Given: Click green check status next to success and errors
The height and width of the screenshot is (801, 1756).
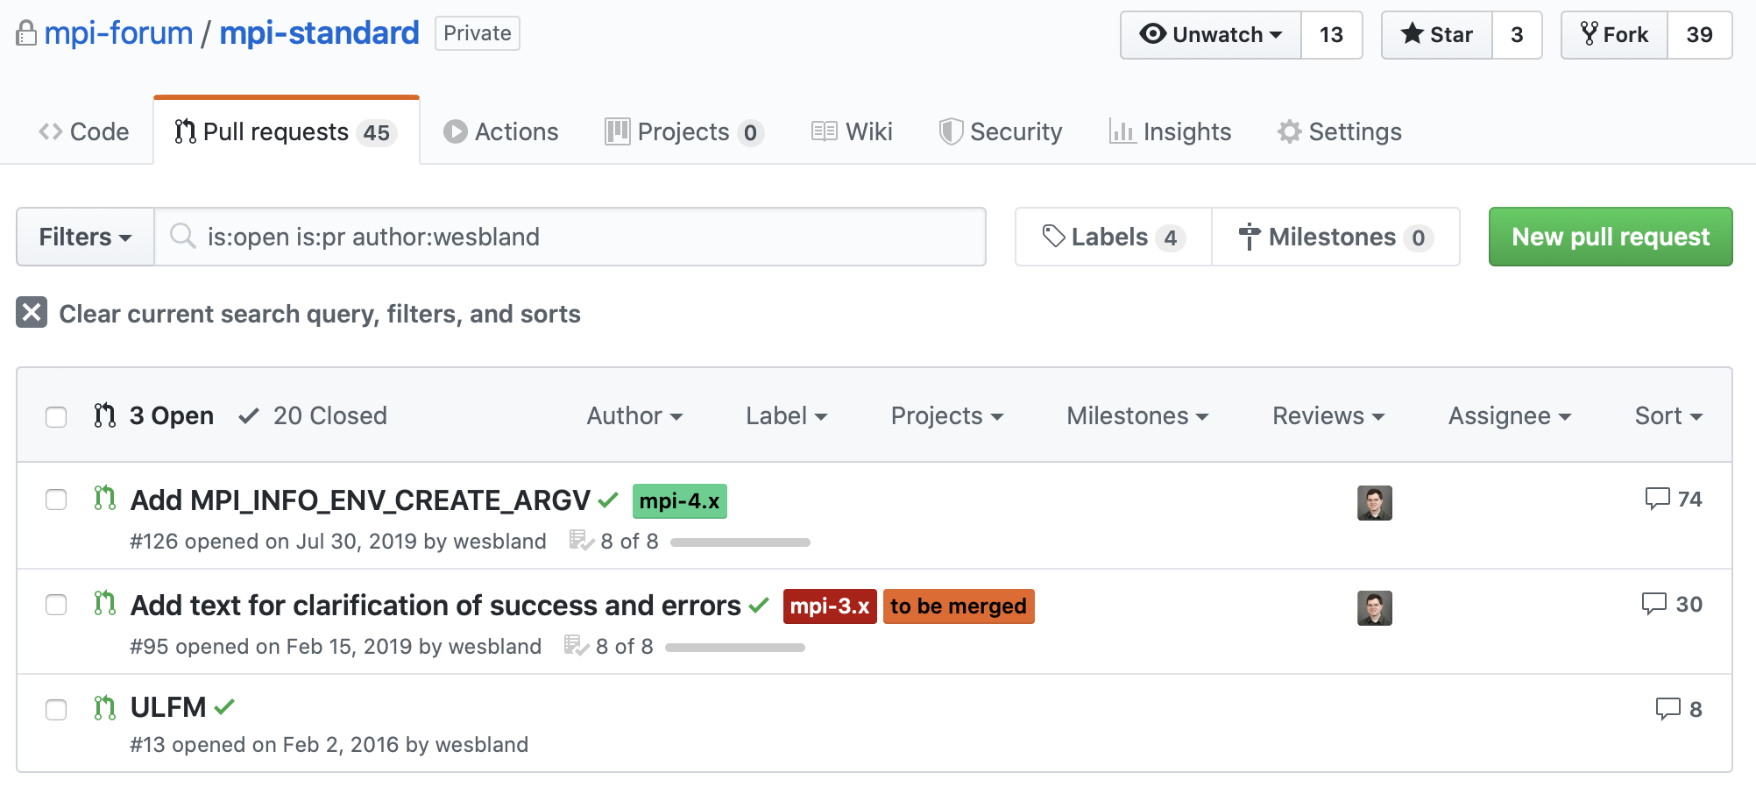Looking at the screenshot, I should pos(759,606).
